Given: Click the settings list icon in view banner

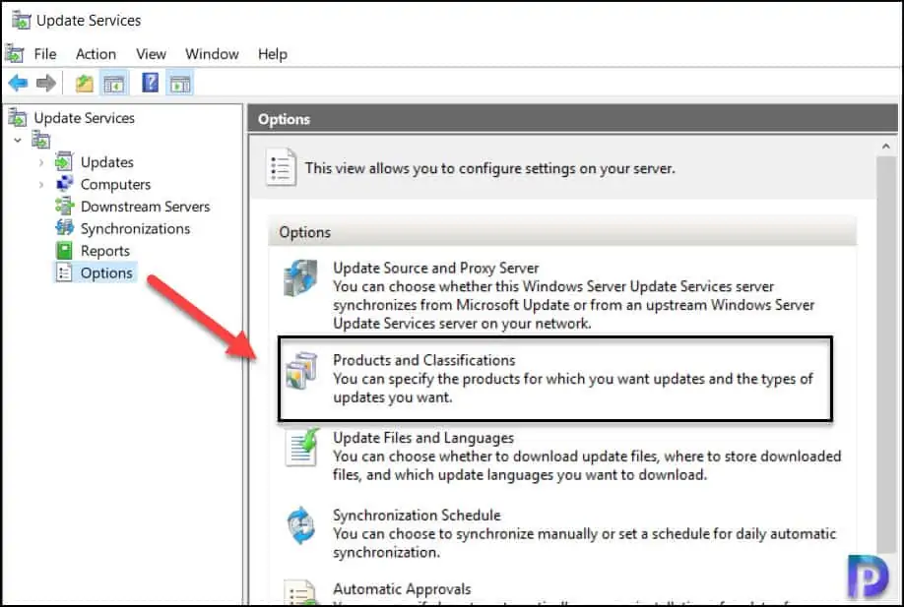Looking at the screenshot, I should click(281, 167).
